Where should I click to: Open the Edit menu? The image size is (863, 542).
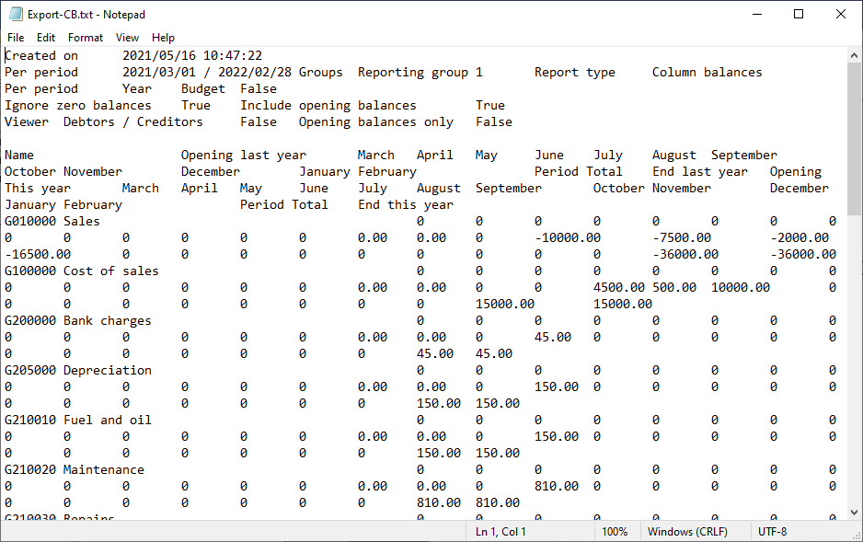pyautogui.click(x=46, y=38)
